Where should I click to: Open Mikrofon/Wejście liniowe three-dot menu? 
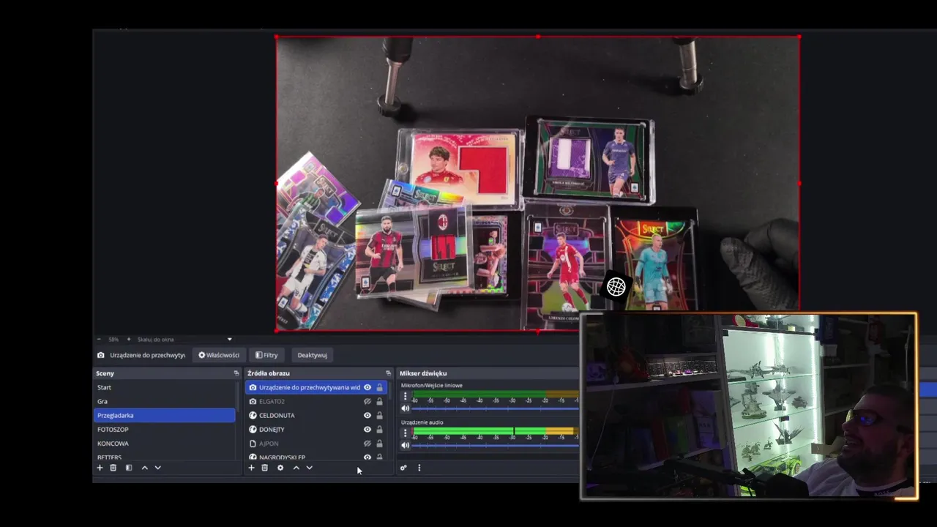[405, 396]
